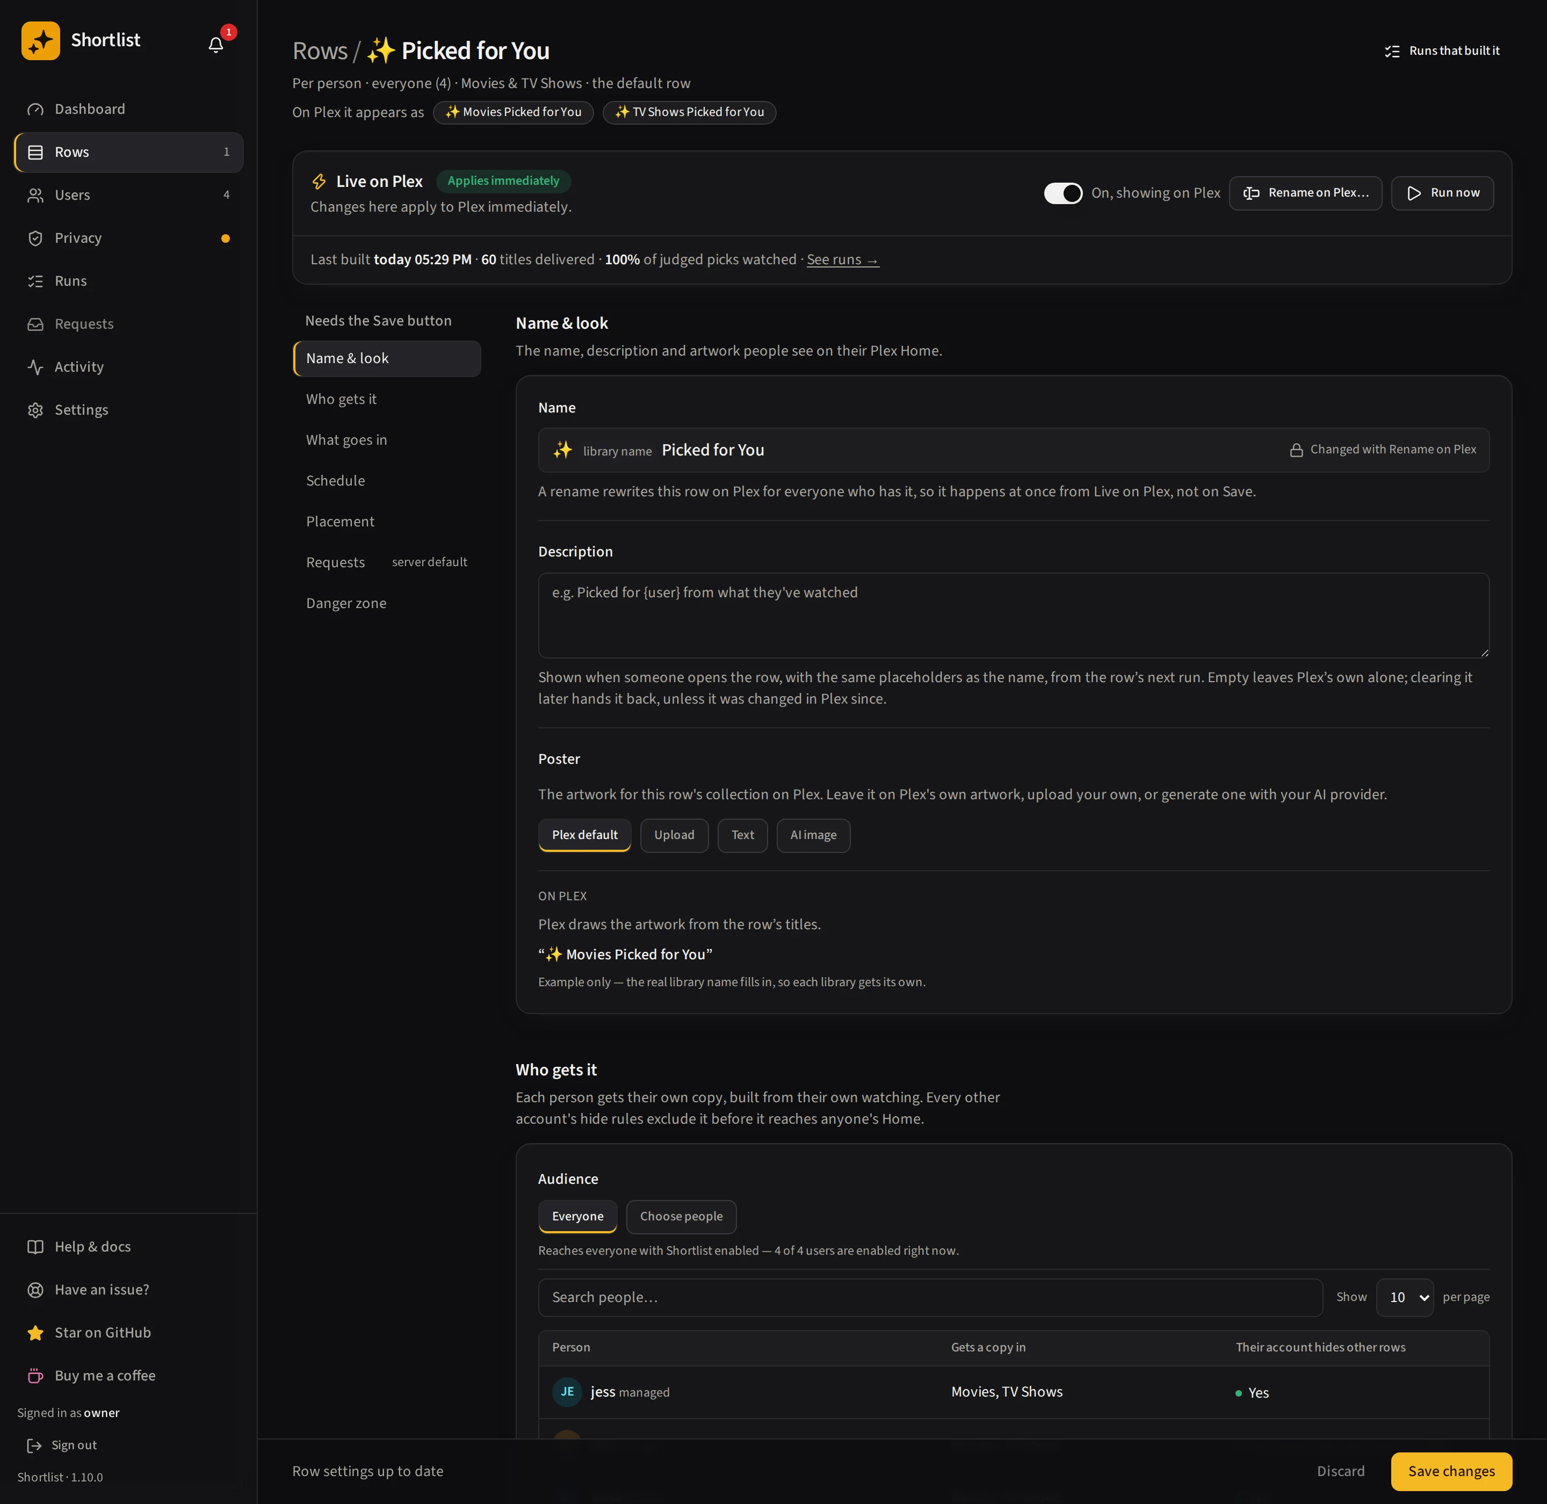Select Plex default poster option
Screen dimensions: 1547x1504
(x=584, y=835)
